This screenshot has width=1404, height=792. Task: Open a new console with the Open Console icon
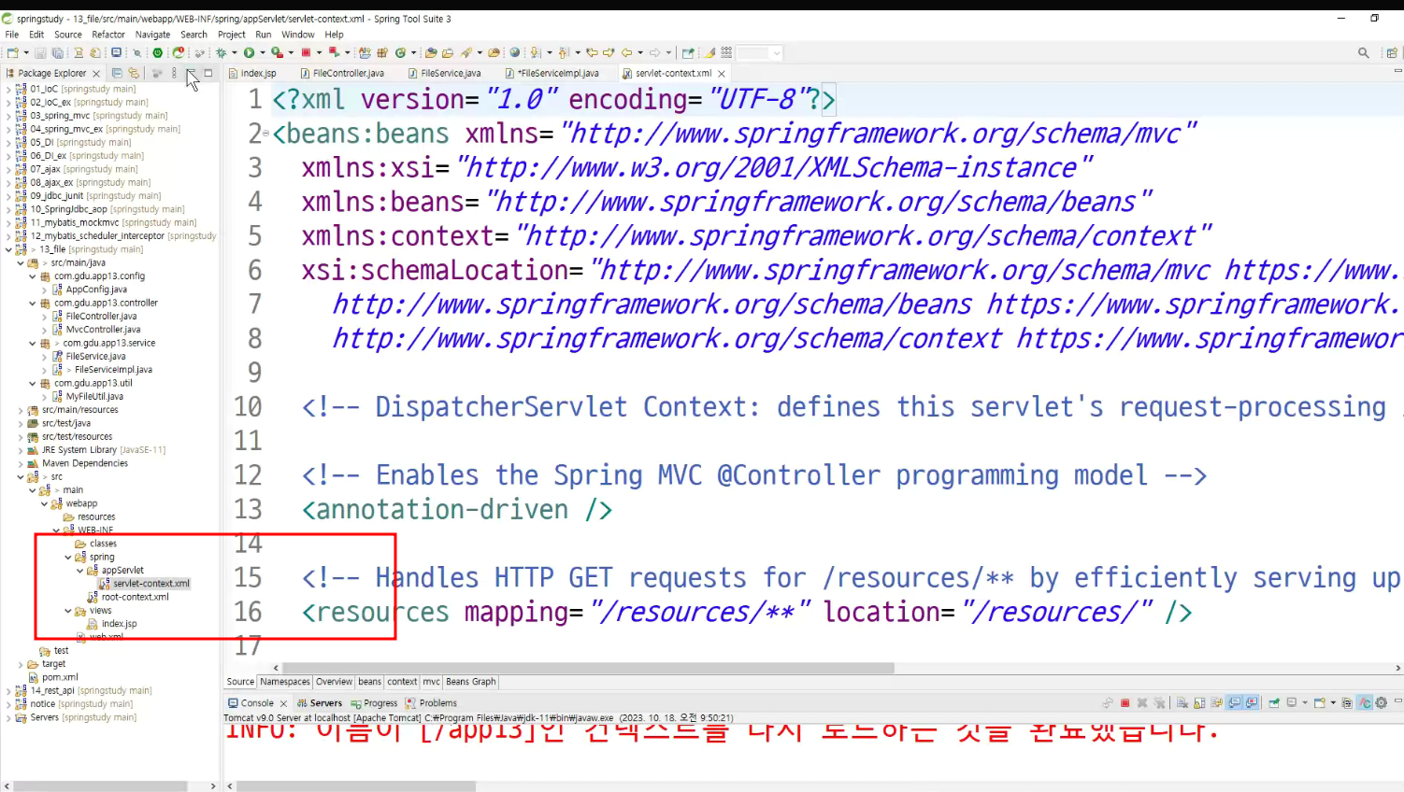pos(1320,703)
